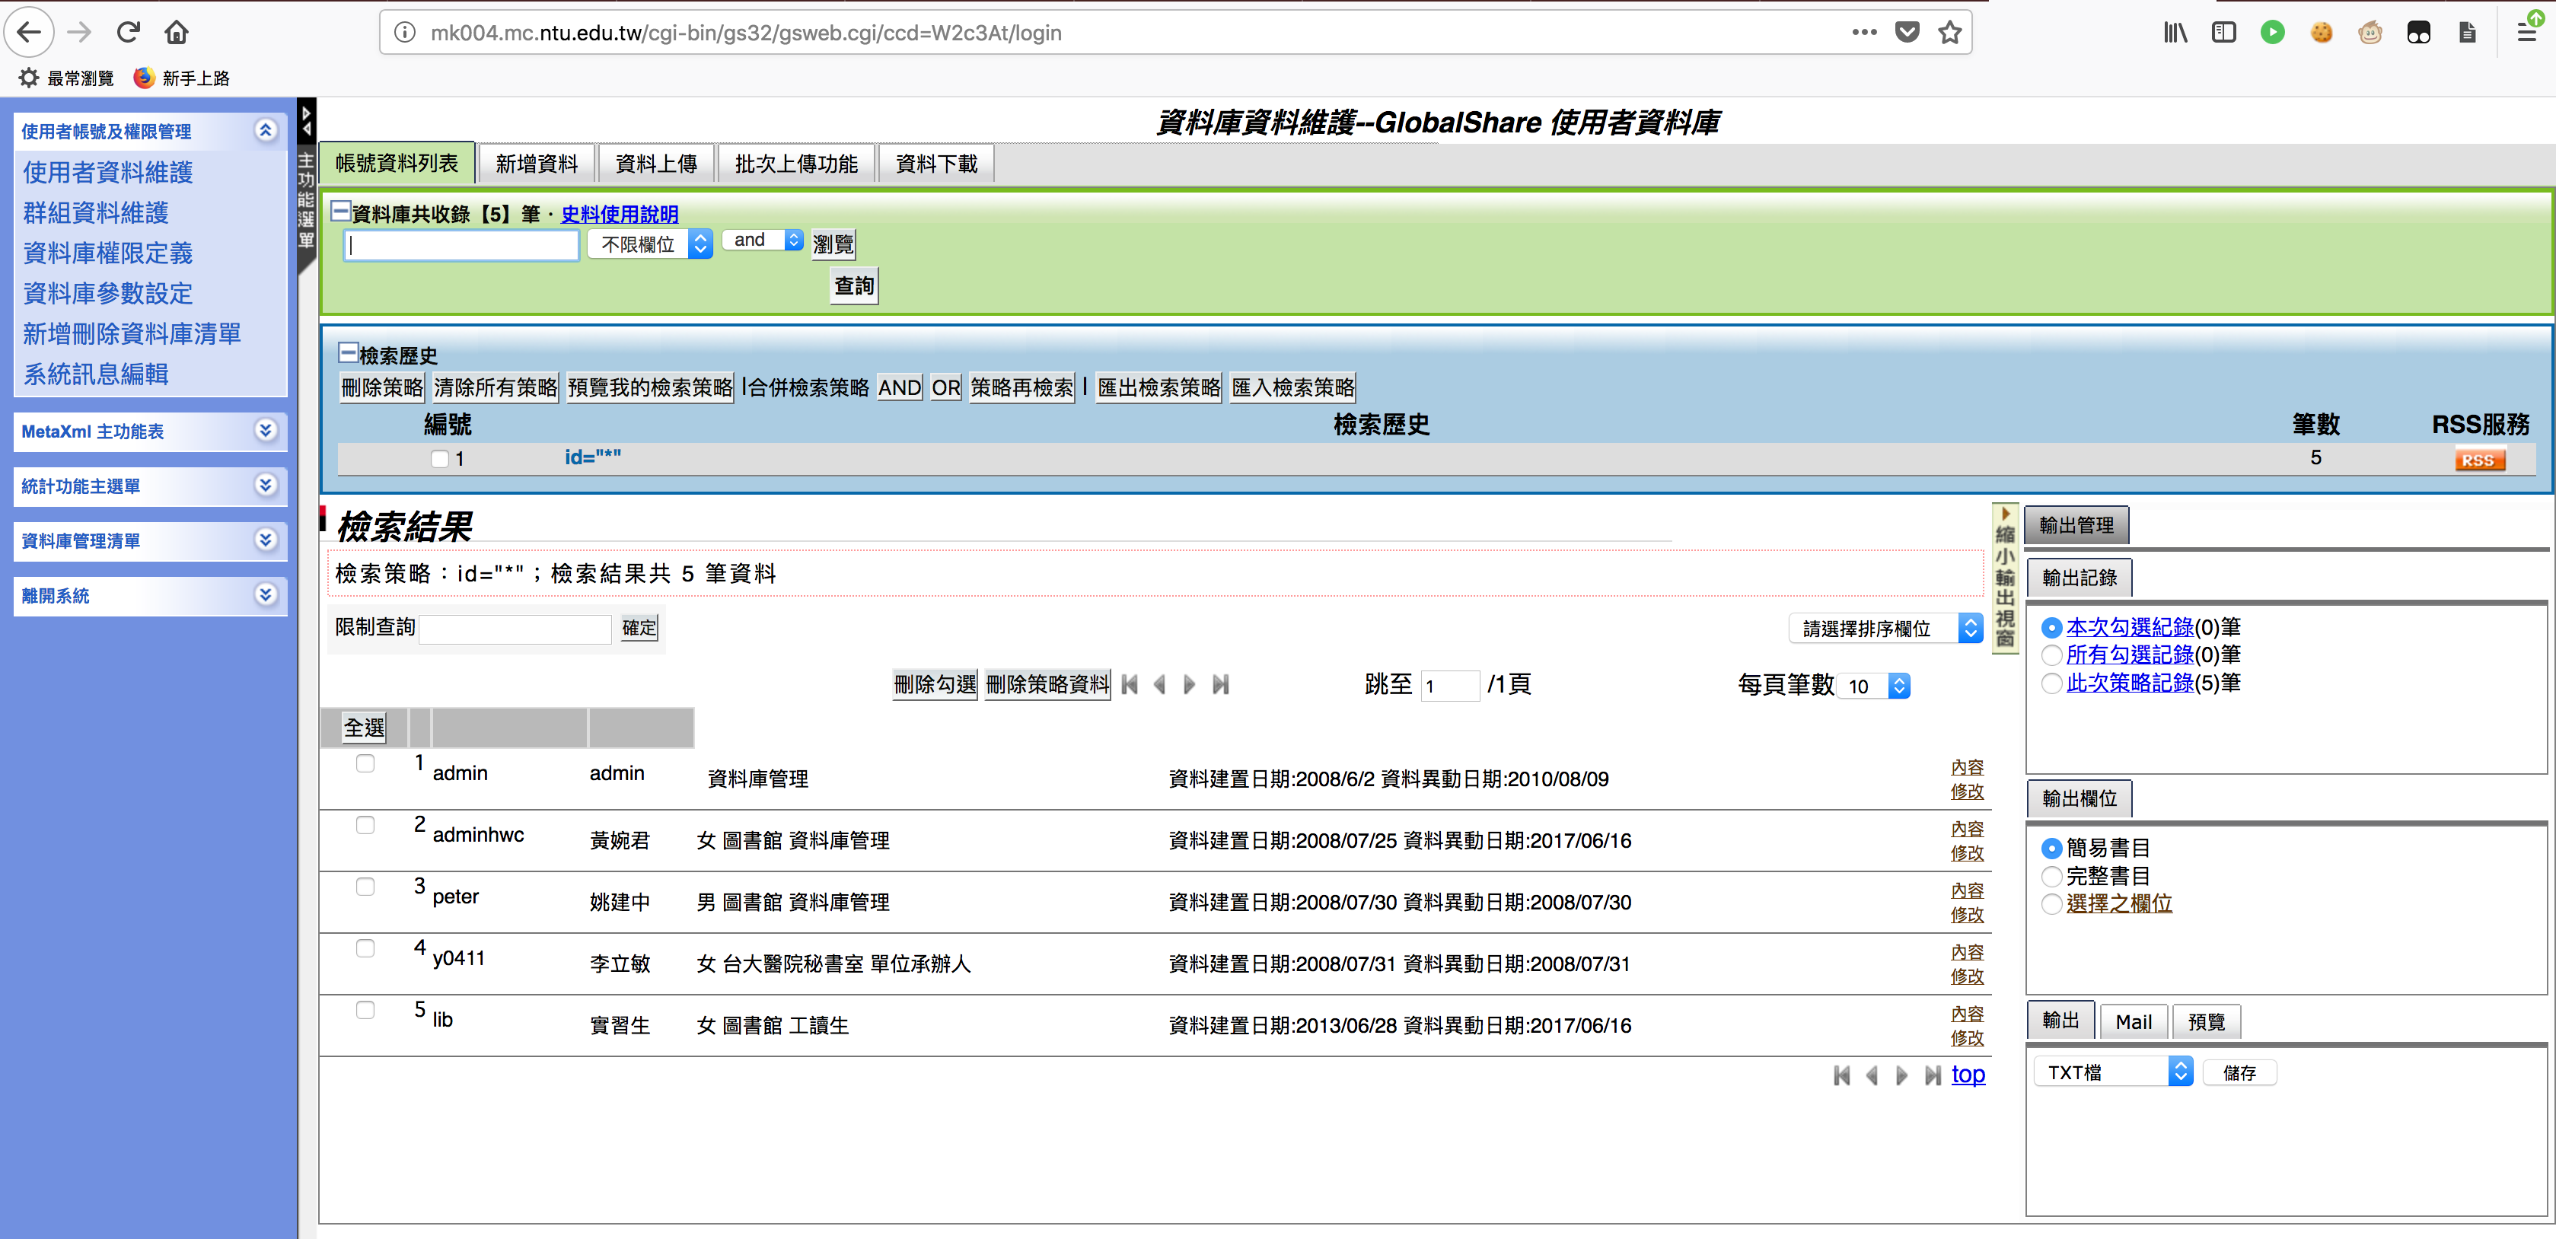2556x1239 pixels.
Task: Go to next page above results list
Action: pos(1190,684)
